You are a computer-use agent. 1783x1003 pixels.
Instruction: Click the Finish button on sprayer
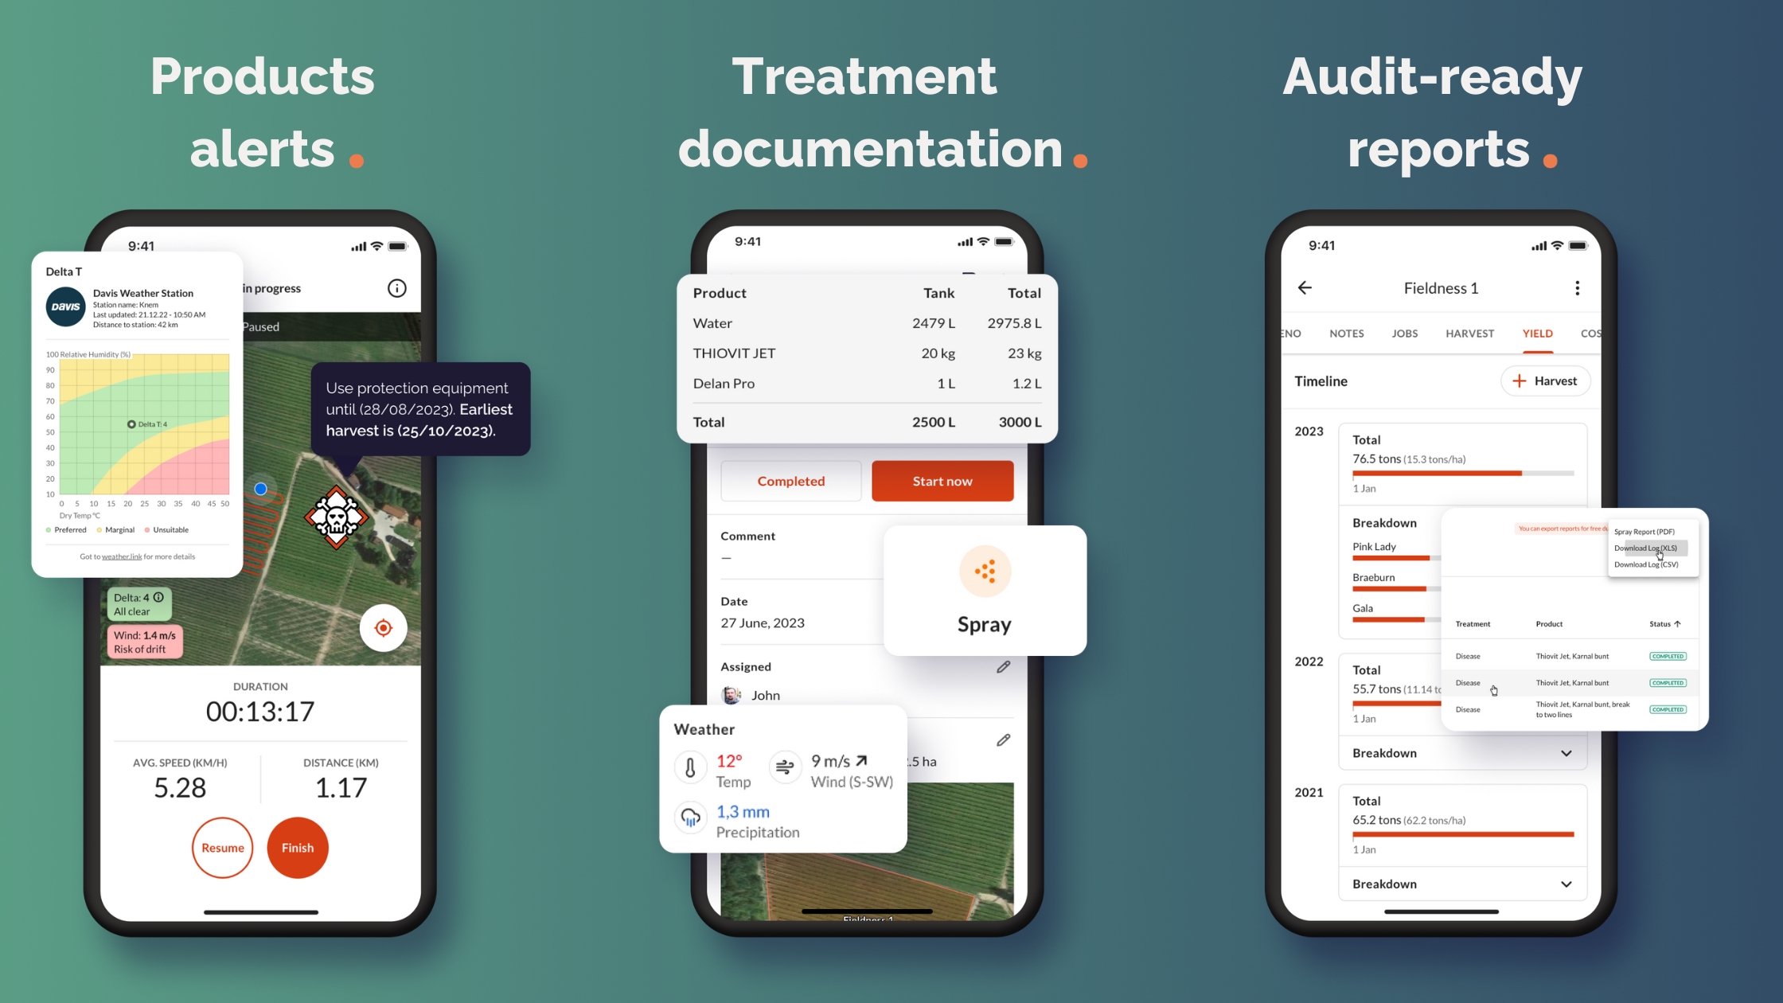tap(298, 846)
